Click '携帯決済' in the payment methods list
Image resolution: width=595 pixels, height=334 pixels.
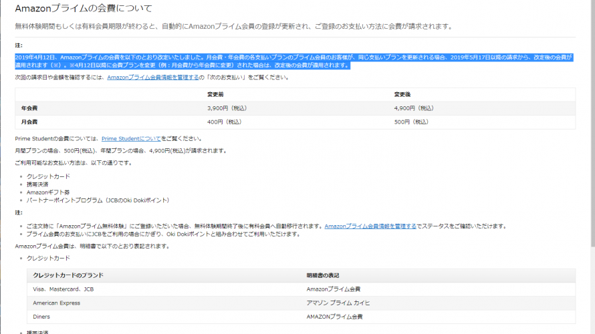37,184
